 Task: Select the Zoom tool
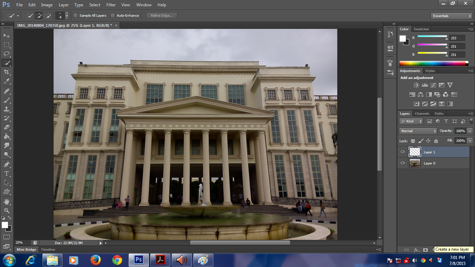[x=7, y=211]
